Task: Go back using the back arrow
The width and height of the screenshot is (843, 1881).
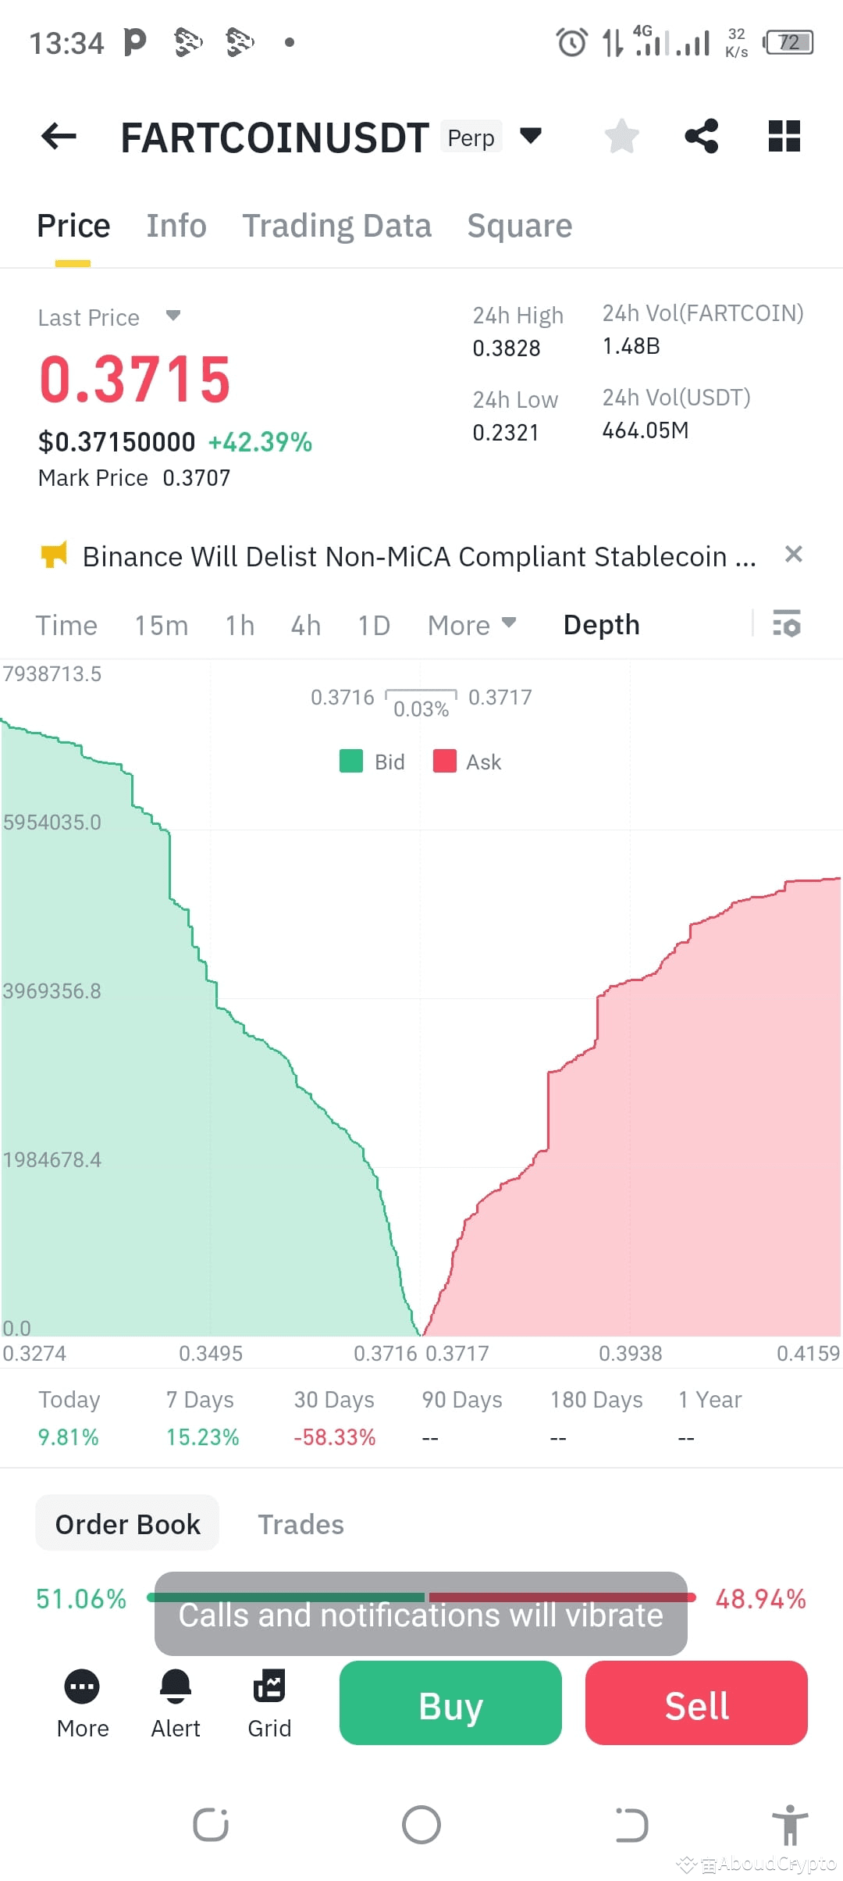Action: coord(57,136)
